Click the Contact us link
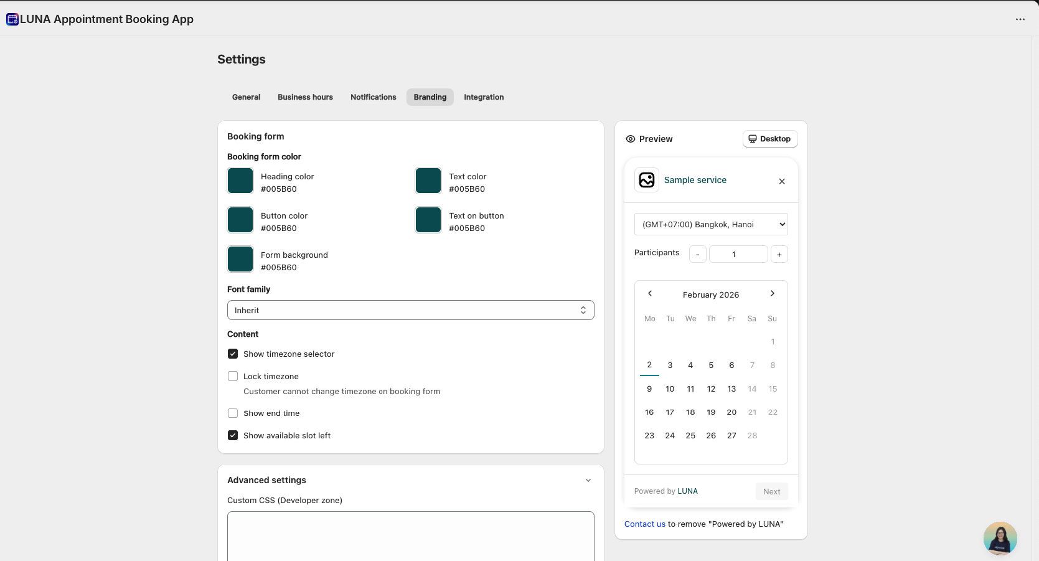Viewport: 1039px width, 561px height. pos(644,524)
